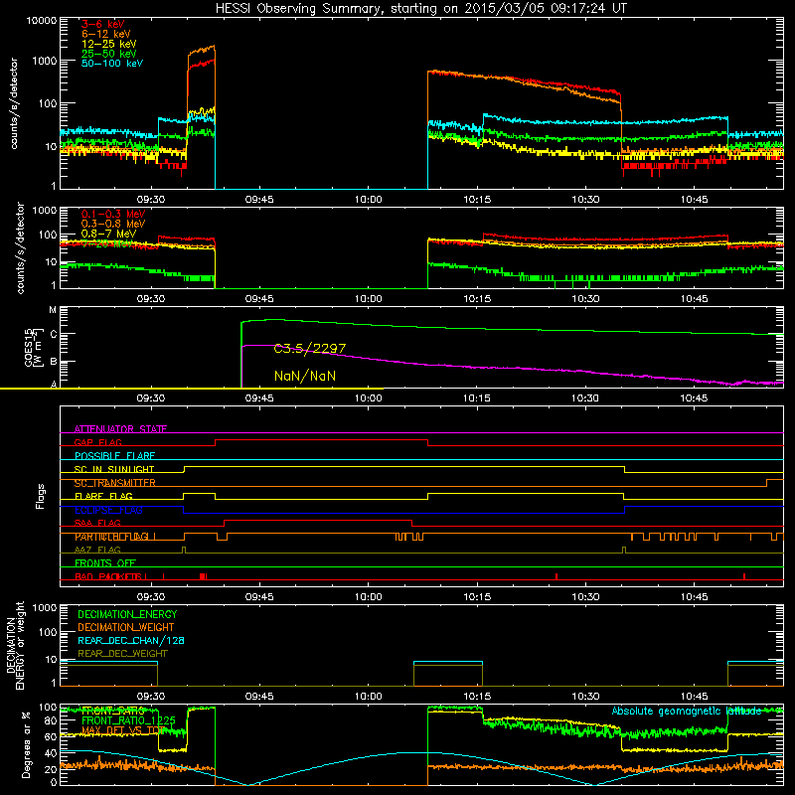Click the REAR_DEC_WEIGHT legend label
The width and height of the screenshot is (795, 795).
(x=122, y=654)
